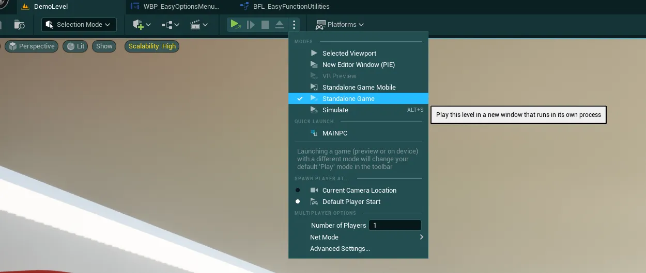Click the Lit sphere icon
646x273 pixels.
(71, 46)
